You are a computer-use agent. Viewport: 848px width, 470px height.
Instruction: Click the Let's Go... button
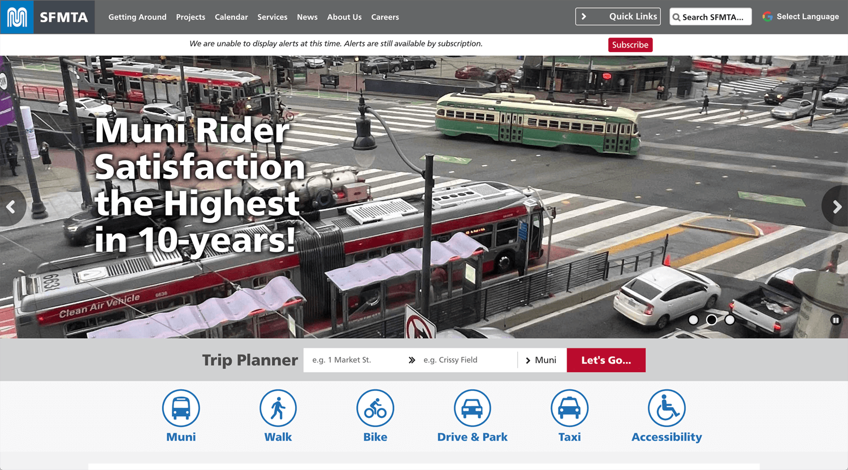[606, 360]
